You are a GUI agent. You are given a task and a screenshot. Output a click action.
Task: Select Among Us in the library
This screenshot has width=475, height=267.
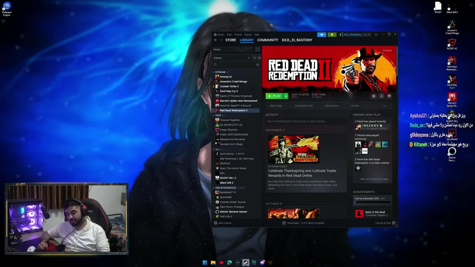click(226, 77)
